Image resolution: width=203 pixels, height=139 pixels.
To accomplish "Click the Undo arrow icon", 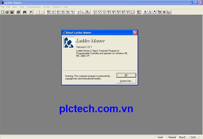I will click(x=37, y=12).
